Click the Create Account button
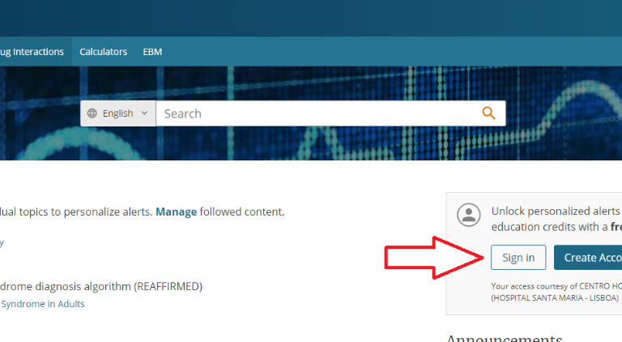This screenshot has width=622, height=342. pos(588,258)
